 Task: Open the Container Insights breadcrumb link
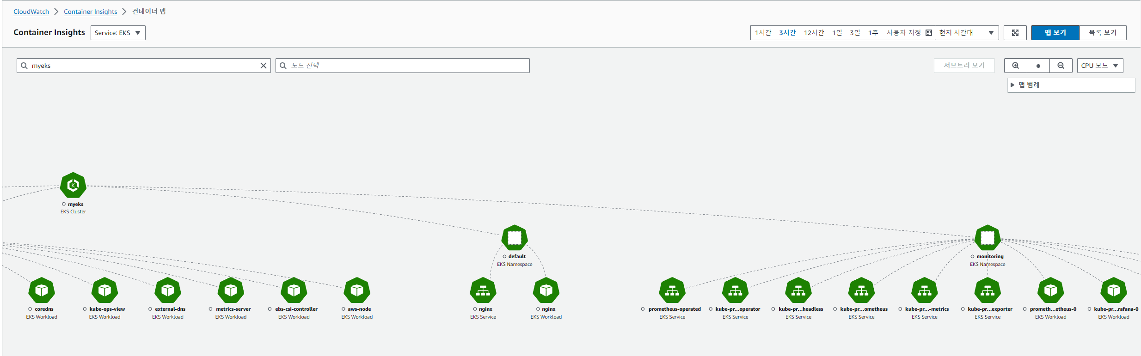click(x=91, y=12)
